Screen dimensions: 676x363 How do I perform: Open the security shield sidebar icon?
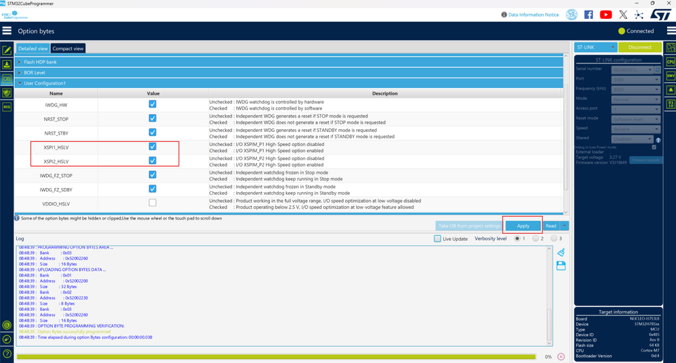[x=7, y=93]
